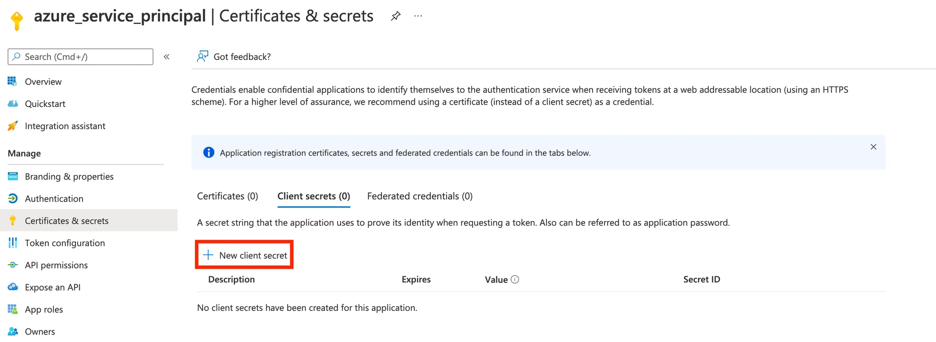Click the Token configuration icon
This screenshot has height=342, width=936.
[13, 243]
